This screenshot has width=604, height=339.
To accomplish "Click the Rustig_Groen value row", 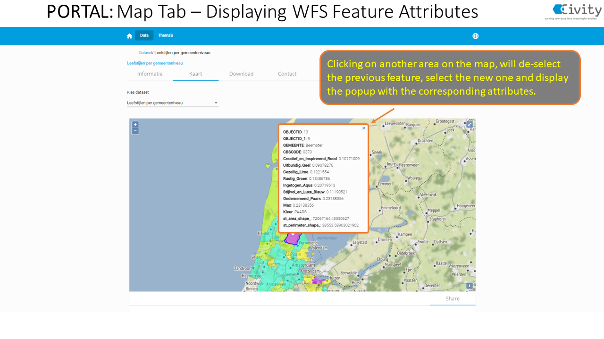I will [x=307, y=178].
